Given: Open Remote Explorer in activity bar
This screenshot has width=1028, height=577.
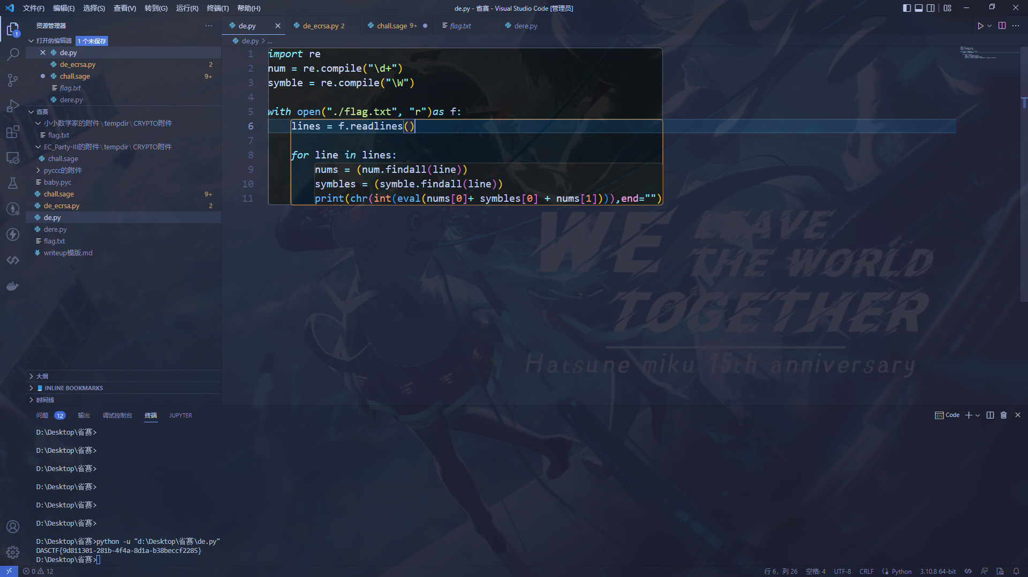Looking at the screenshot, I should click(13, 158).
